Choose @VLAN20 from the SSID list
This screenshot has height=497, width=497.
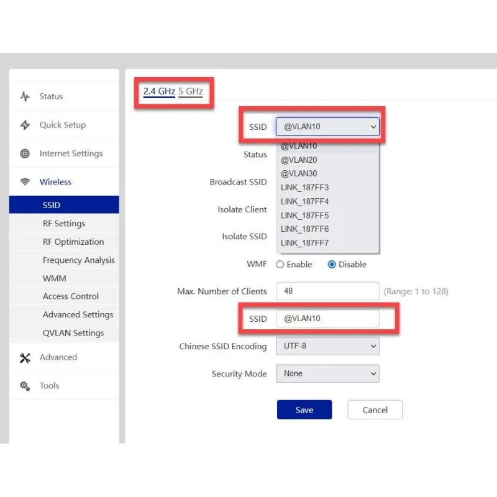point(299,160)
